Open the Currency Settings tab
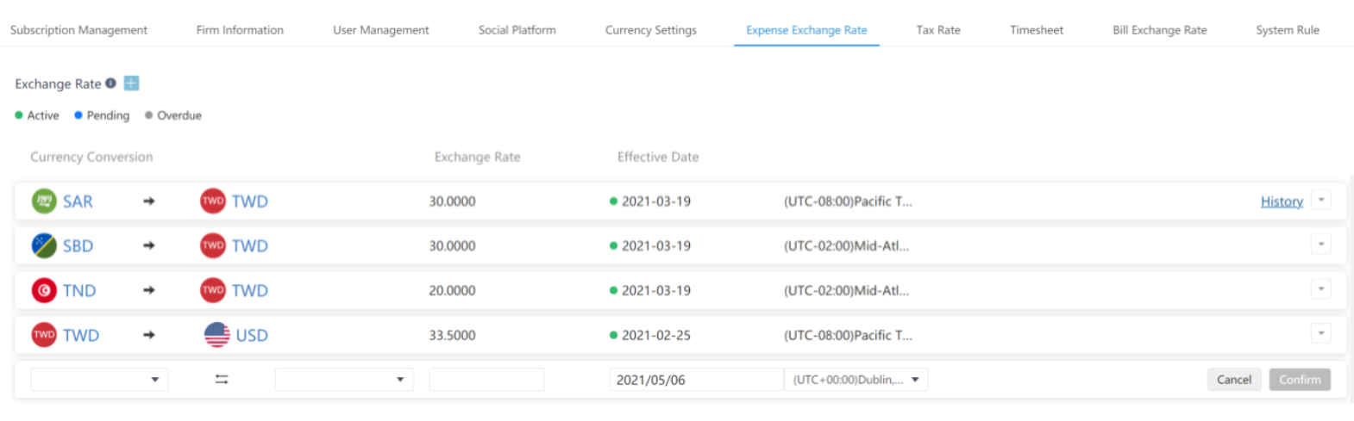 (650, 30)
